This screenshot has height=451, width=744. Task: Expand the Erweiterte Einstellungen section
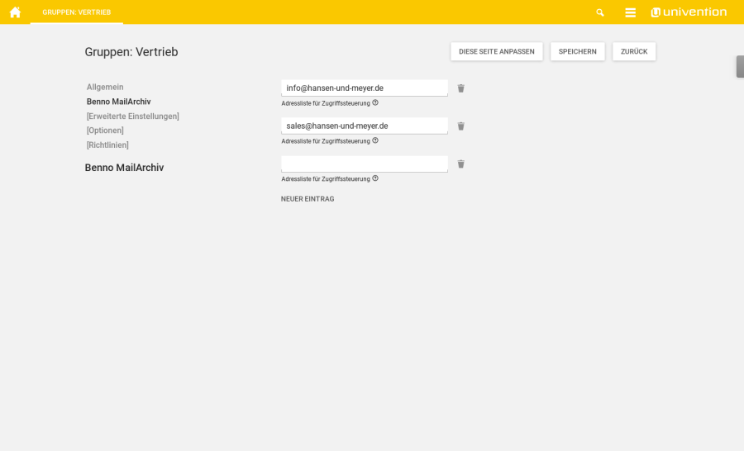coord(132,116)
